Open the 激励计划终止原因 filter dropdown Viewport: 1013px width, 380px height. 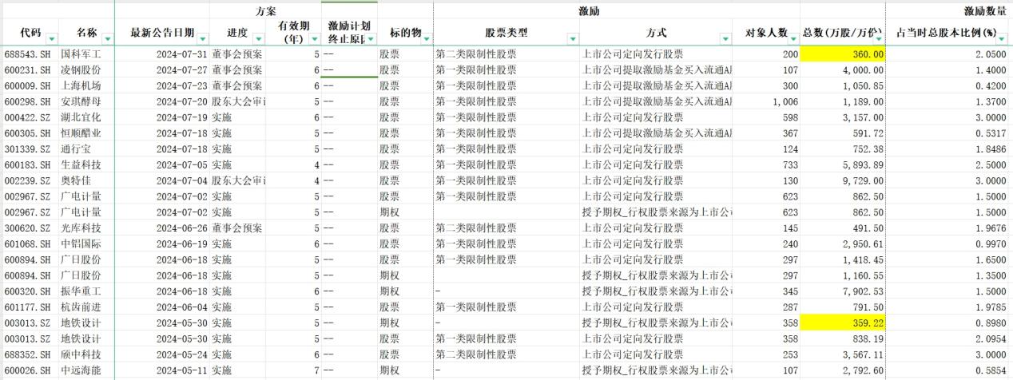371,38
